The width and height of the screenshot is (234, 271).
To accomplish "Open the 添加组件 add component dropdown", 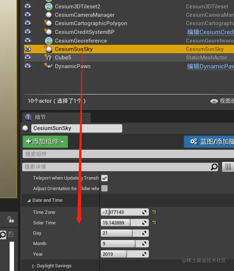I will [x=45, y=142].
